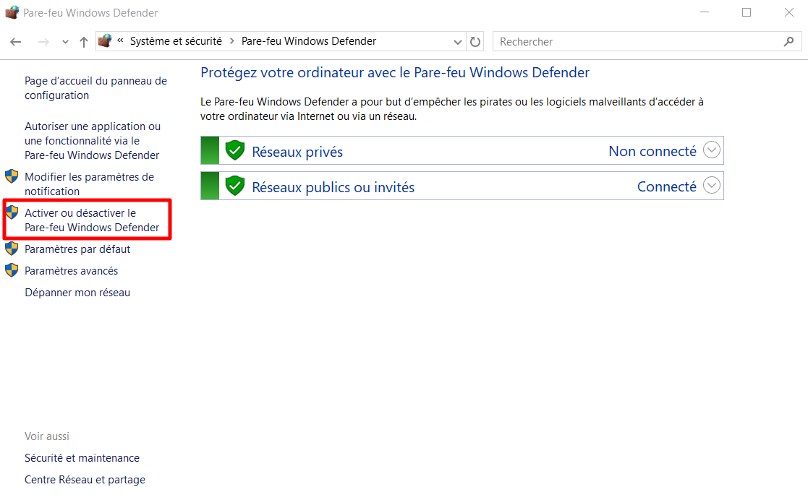Click the back navigation arrow
Screen dimensions: 808x500
pyautogui.click(x=15, y=41)
